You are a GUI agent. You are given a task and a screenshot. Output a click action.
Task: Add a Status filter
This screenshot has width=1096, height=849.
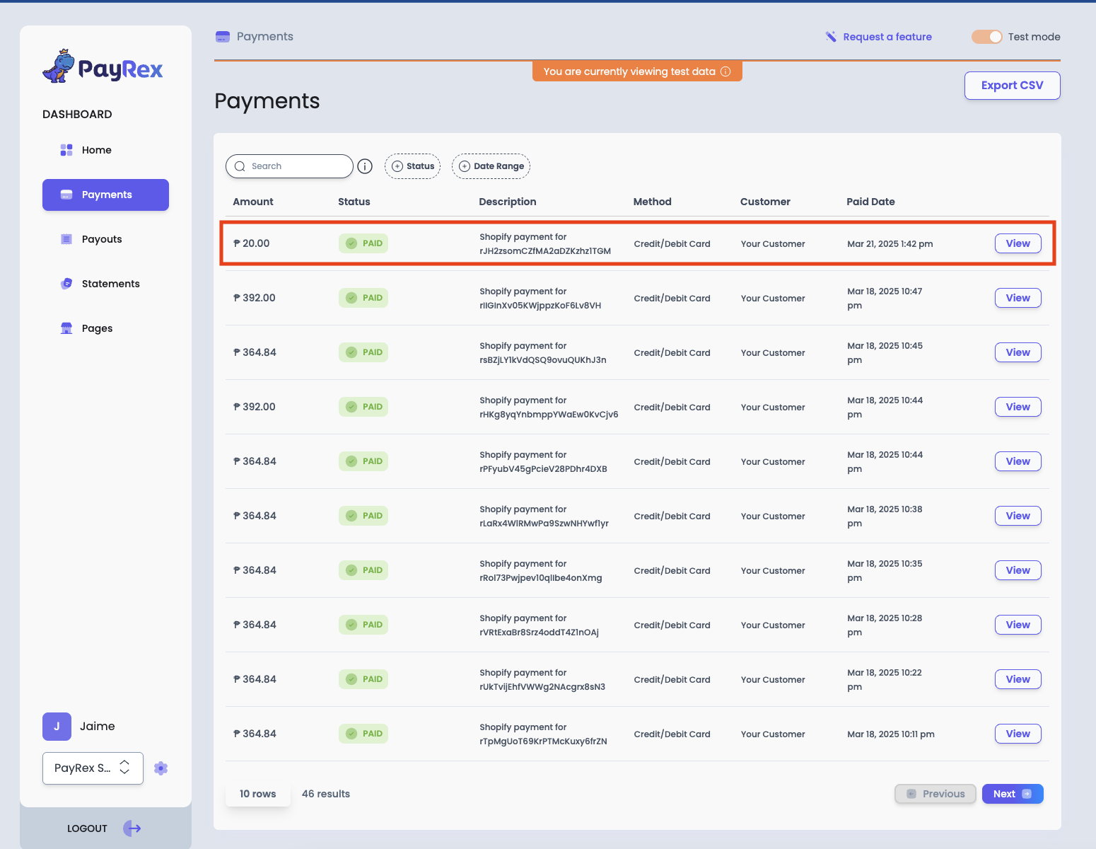click(x=412, y=166)
